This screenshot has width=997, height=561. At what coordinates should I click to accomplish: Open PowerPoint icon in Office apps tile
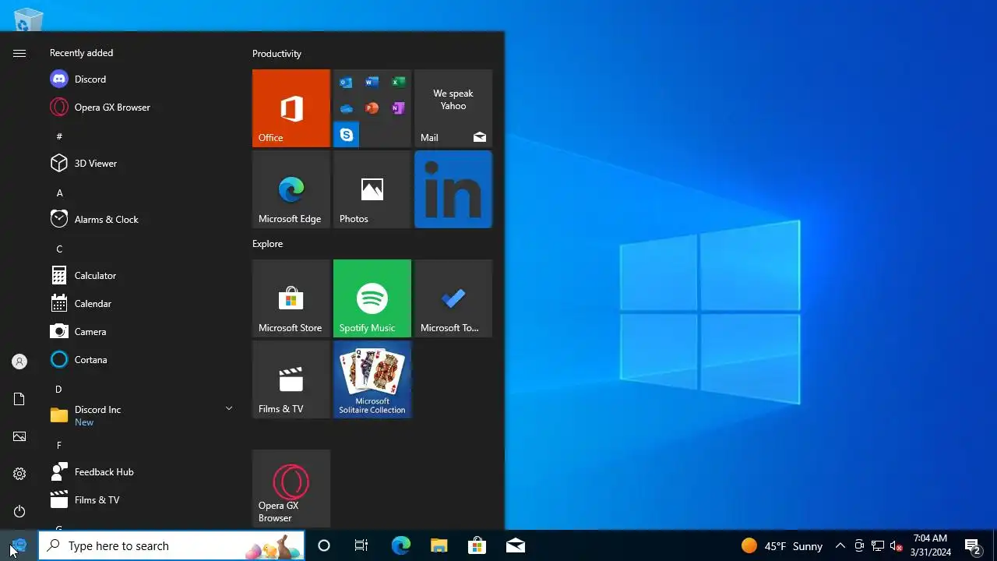[x=372, y=108]
